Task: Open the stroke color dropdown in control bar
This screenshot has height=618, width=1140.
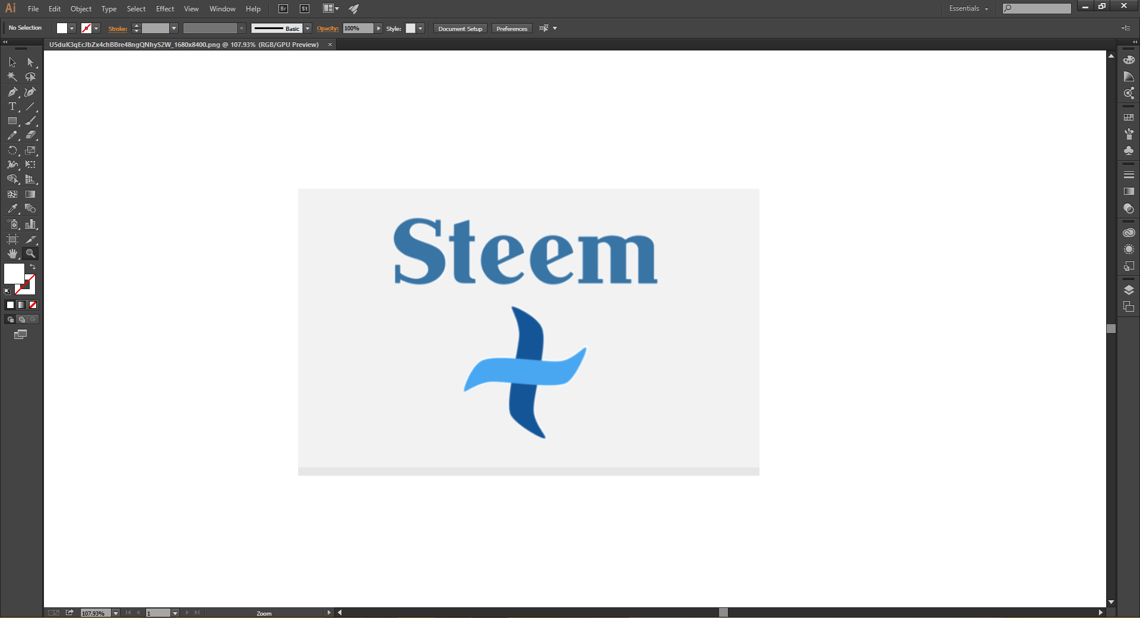Action: click(96, 28)
